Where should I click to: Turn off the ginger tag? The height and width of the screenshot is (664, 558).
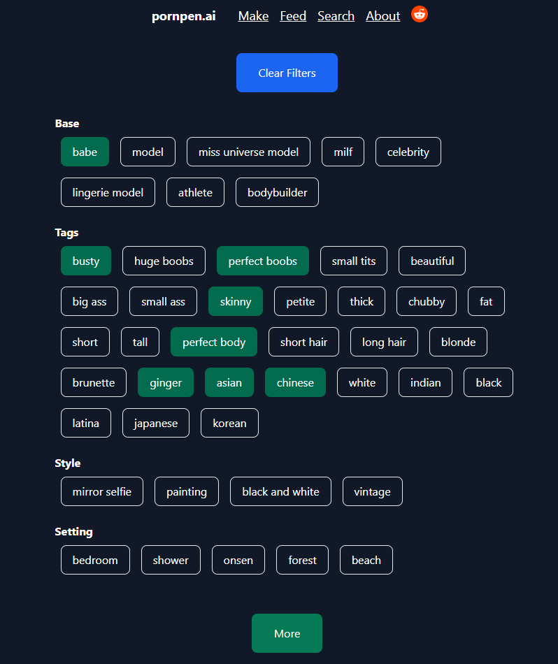point(166,382)
